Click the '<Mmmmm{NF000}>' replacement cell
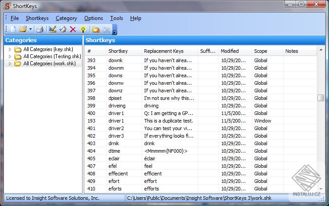This screenshot has width=329, height=206. [166, 151]
